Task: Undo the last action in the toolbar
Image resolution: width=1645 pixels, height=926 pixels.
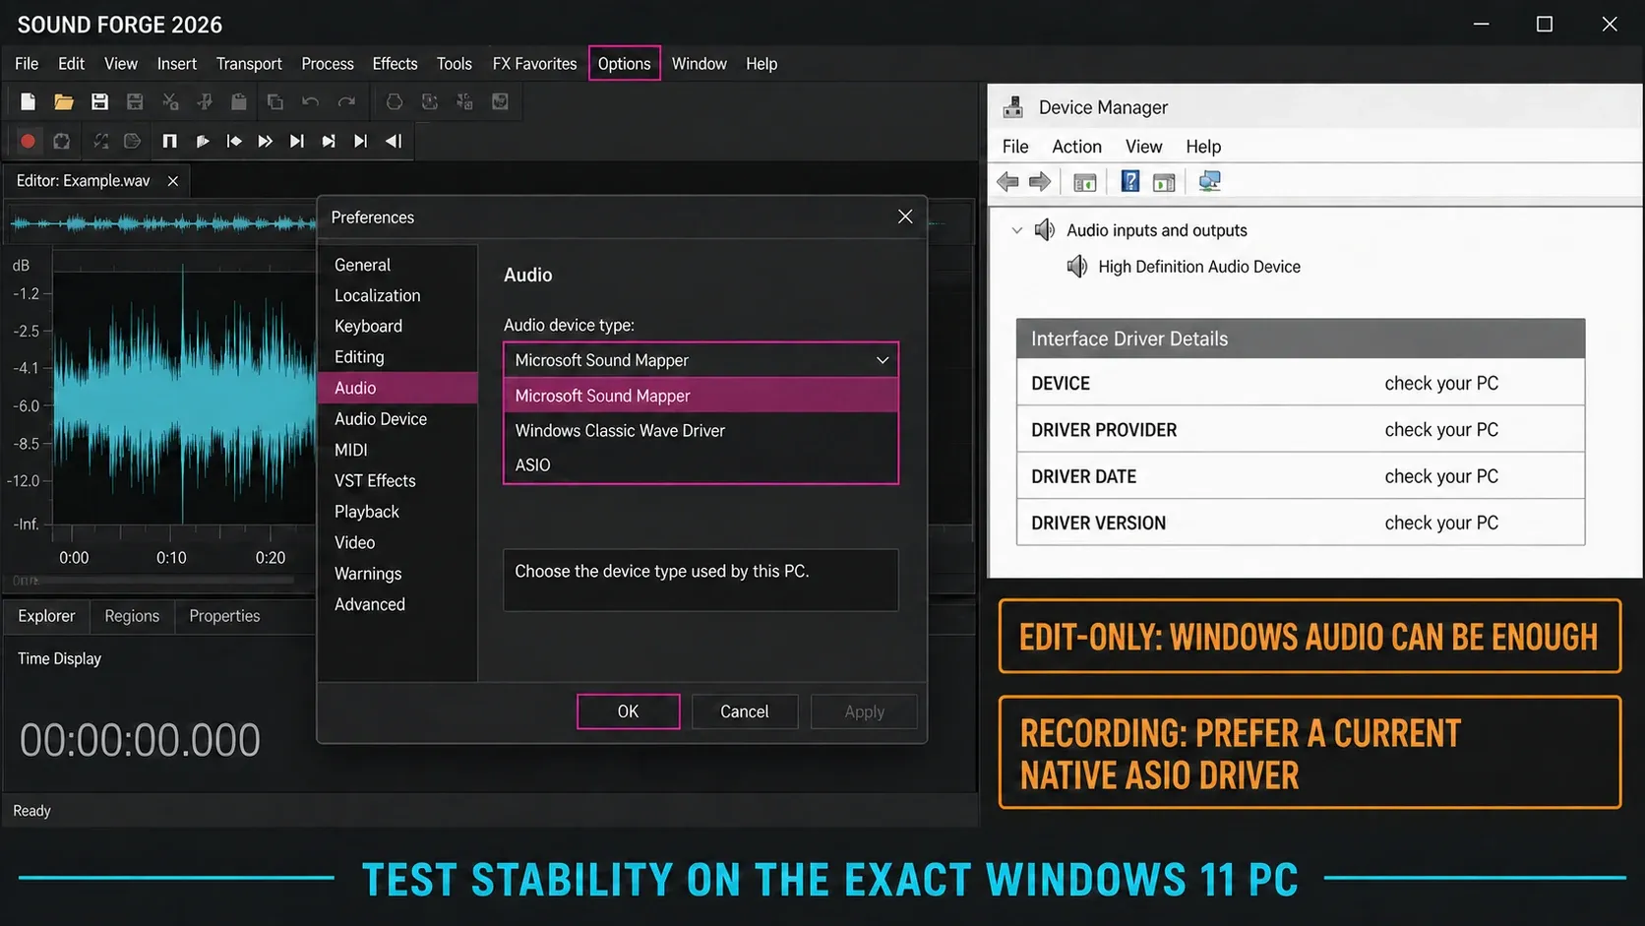Action: pos(310,101)
